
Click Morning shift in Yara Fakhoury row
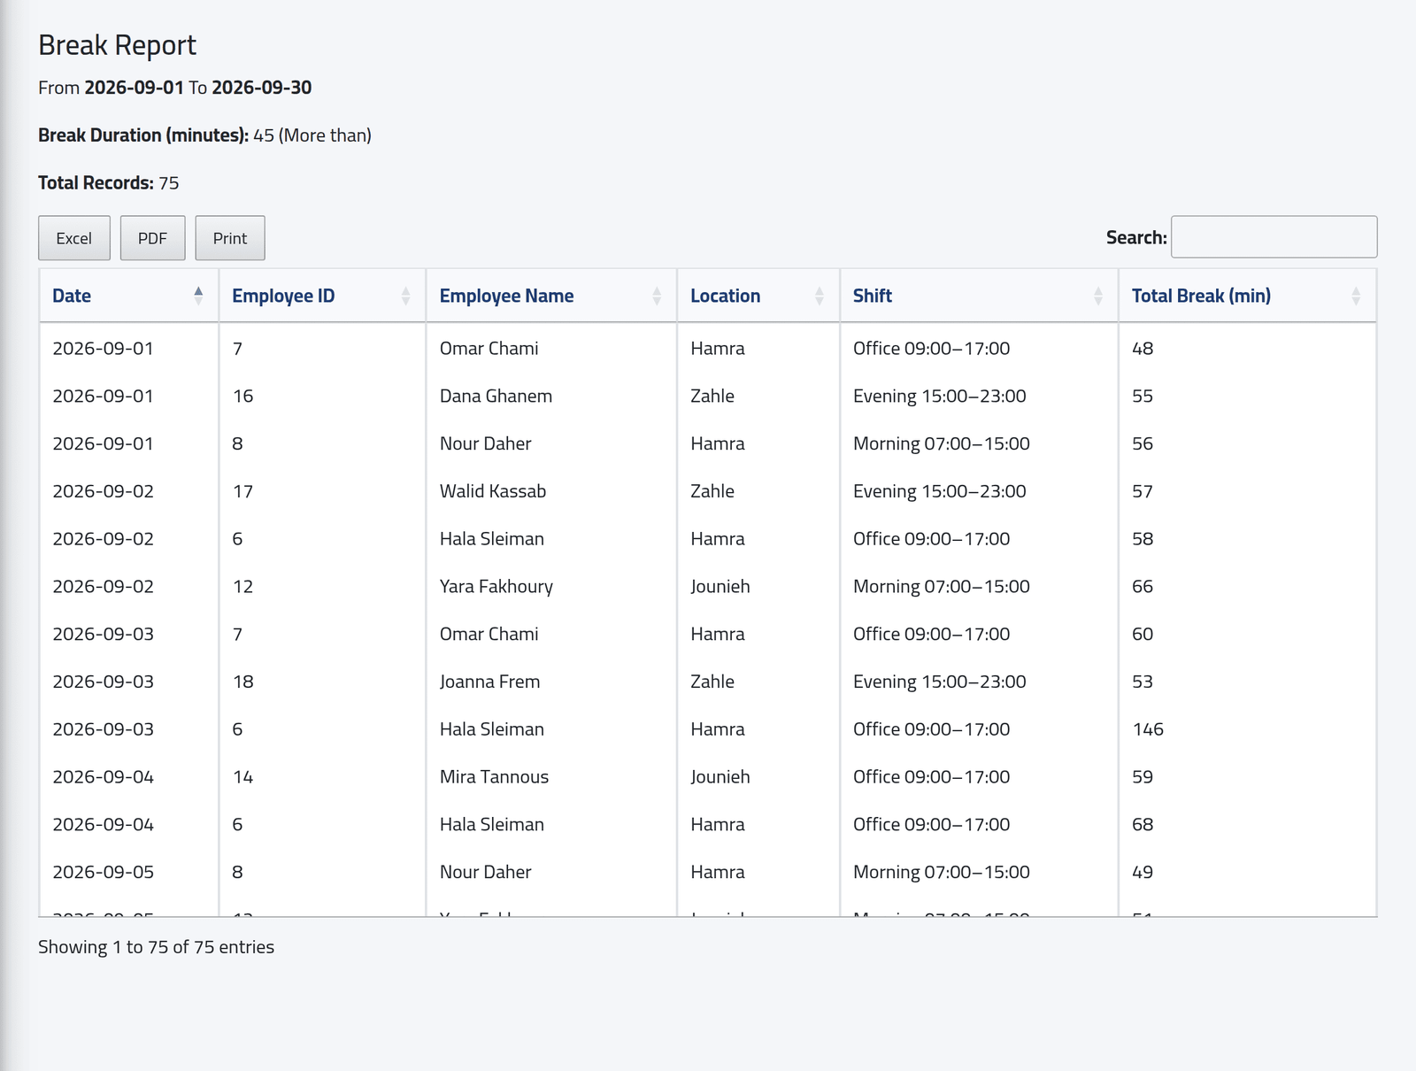click(942, 586)
